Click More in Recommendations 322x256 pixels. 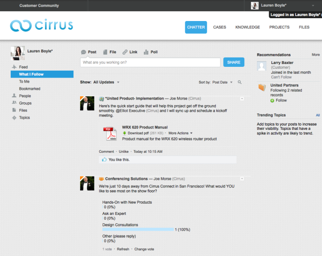click(x=315, y=55)
